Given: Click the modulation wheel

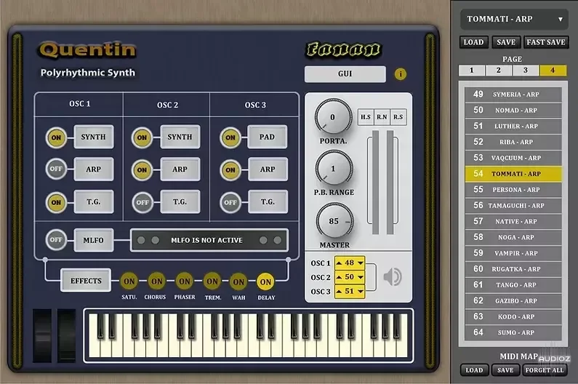Looking at the screenshot, I should [x=66, y=336].
